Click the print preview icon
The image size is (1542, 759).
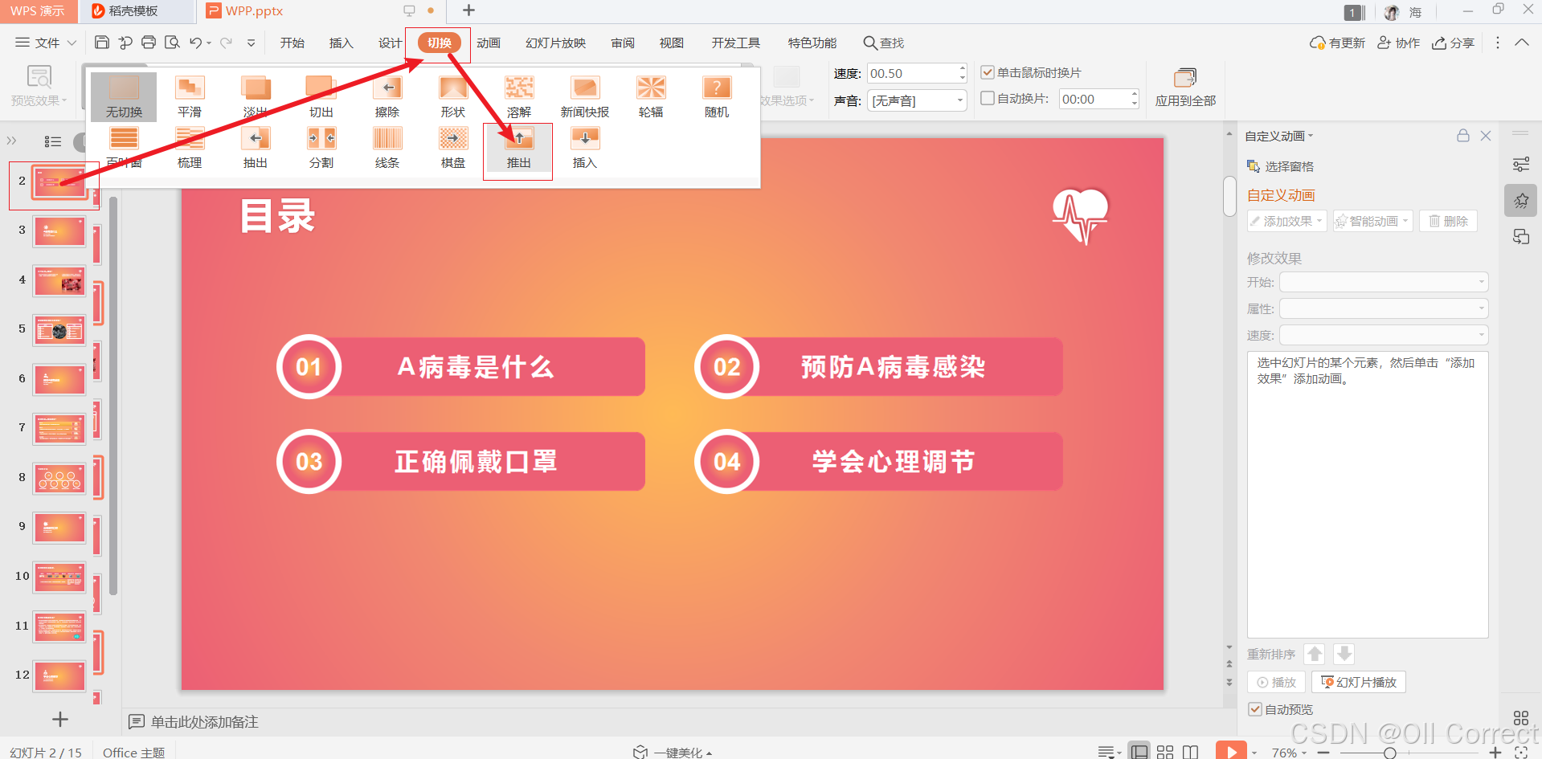coord(172,43)
